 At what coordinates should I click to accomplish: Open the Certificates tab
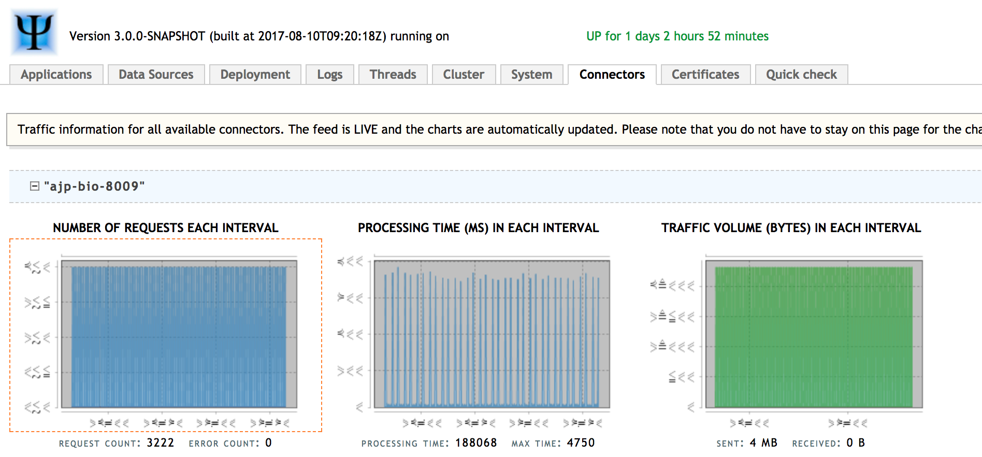click(705, 75)
